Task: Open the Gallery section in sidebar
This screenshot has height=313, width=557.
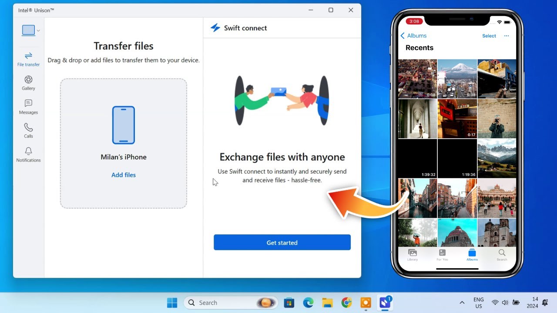Action: 28,83
